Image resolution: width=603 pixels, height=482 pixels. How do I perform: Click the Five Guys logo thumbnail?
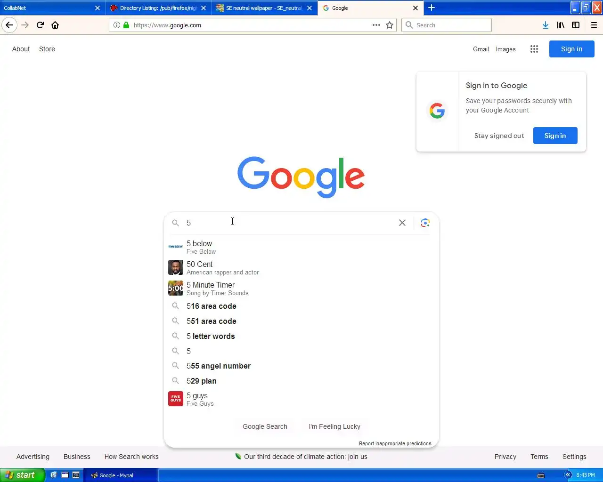176,399
